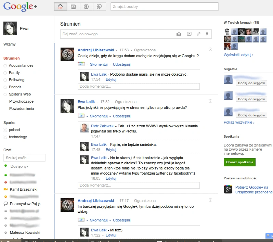Add a photo using the camera icon

(179, 34)
